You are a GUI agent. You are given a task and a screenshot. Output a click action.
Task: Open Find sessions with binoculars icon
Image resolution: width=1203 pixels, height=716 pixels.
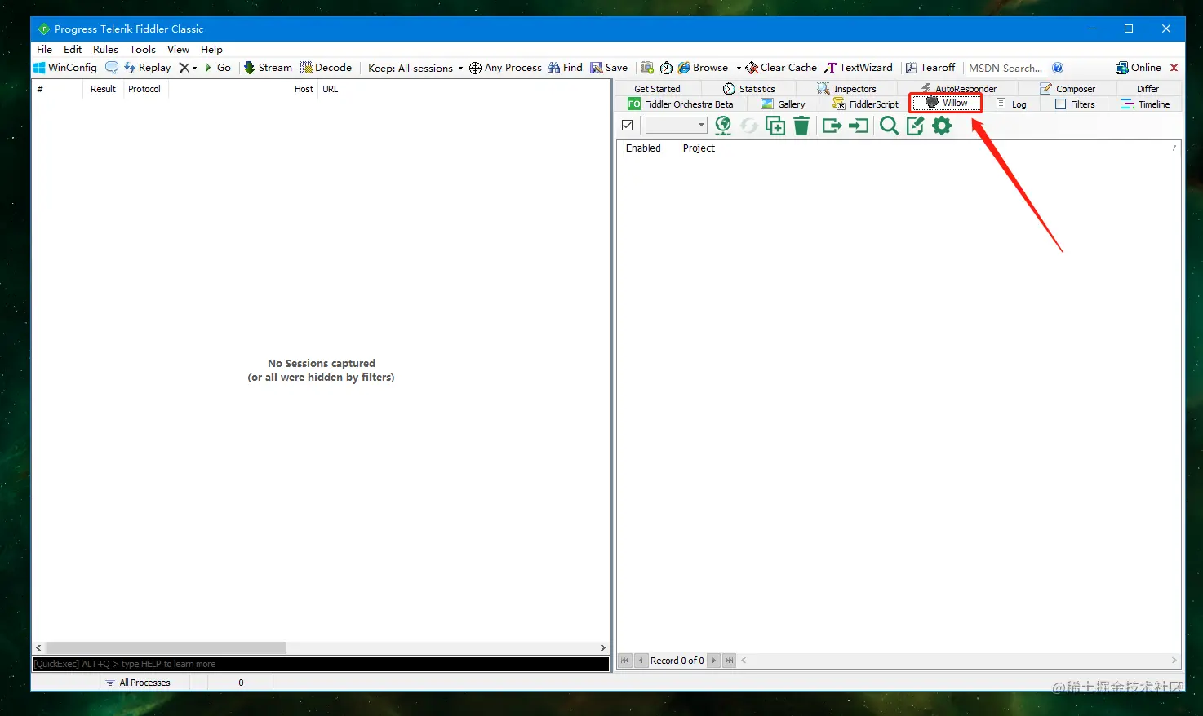565,68
